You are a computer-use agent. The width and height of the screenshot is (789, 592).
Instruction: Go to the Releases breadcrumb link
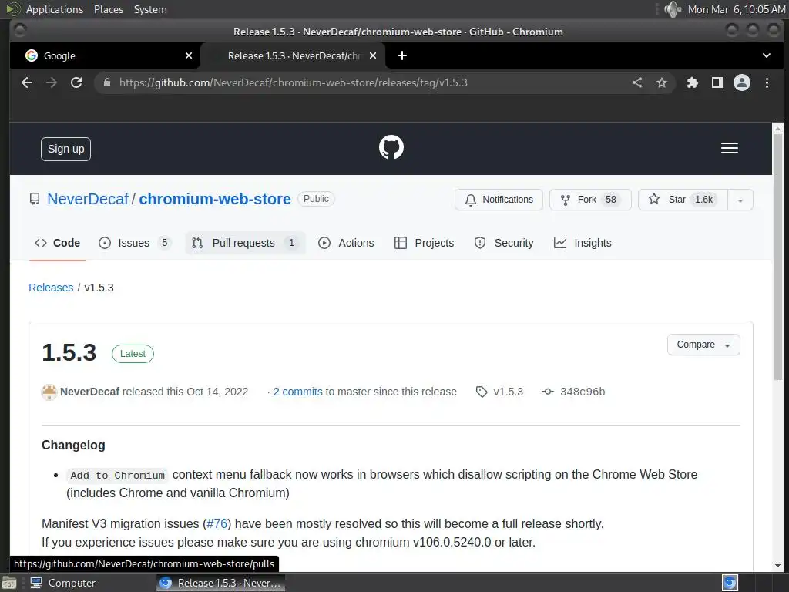coord(51,288)
